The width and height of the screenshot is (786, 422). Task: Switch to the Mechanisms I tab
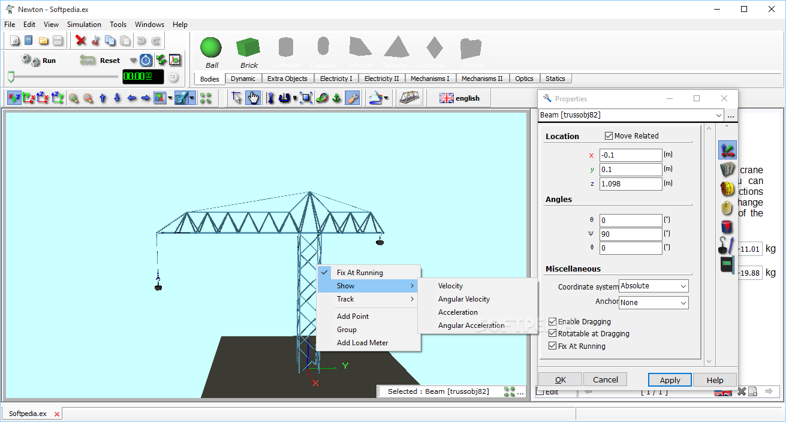click(x=430, y=79)
